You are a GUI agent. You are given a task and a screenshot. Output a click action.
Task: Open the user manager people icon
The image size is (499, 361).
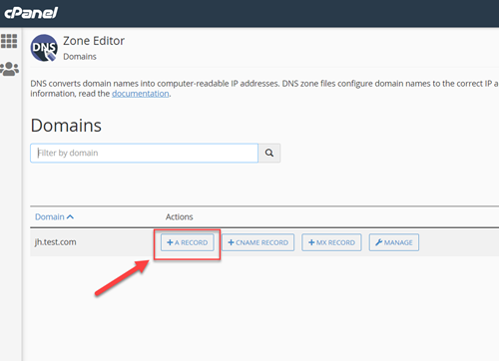pos(9,69)
